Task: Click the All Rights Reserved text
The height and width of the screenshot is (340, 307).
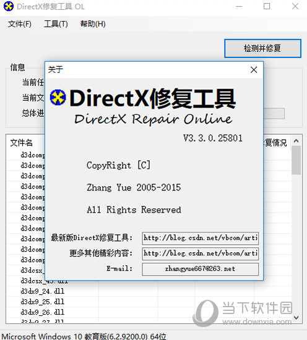Action: 134,210
